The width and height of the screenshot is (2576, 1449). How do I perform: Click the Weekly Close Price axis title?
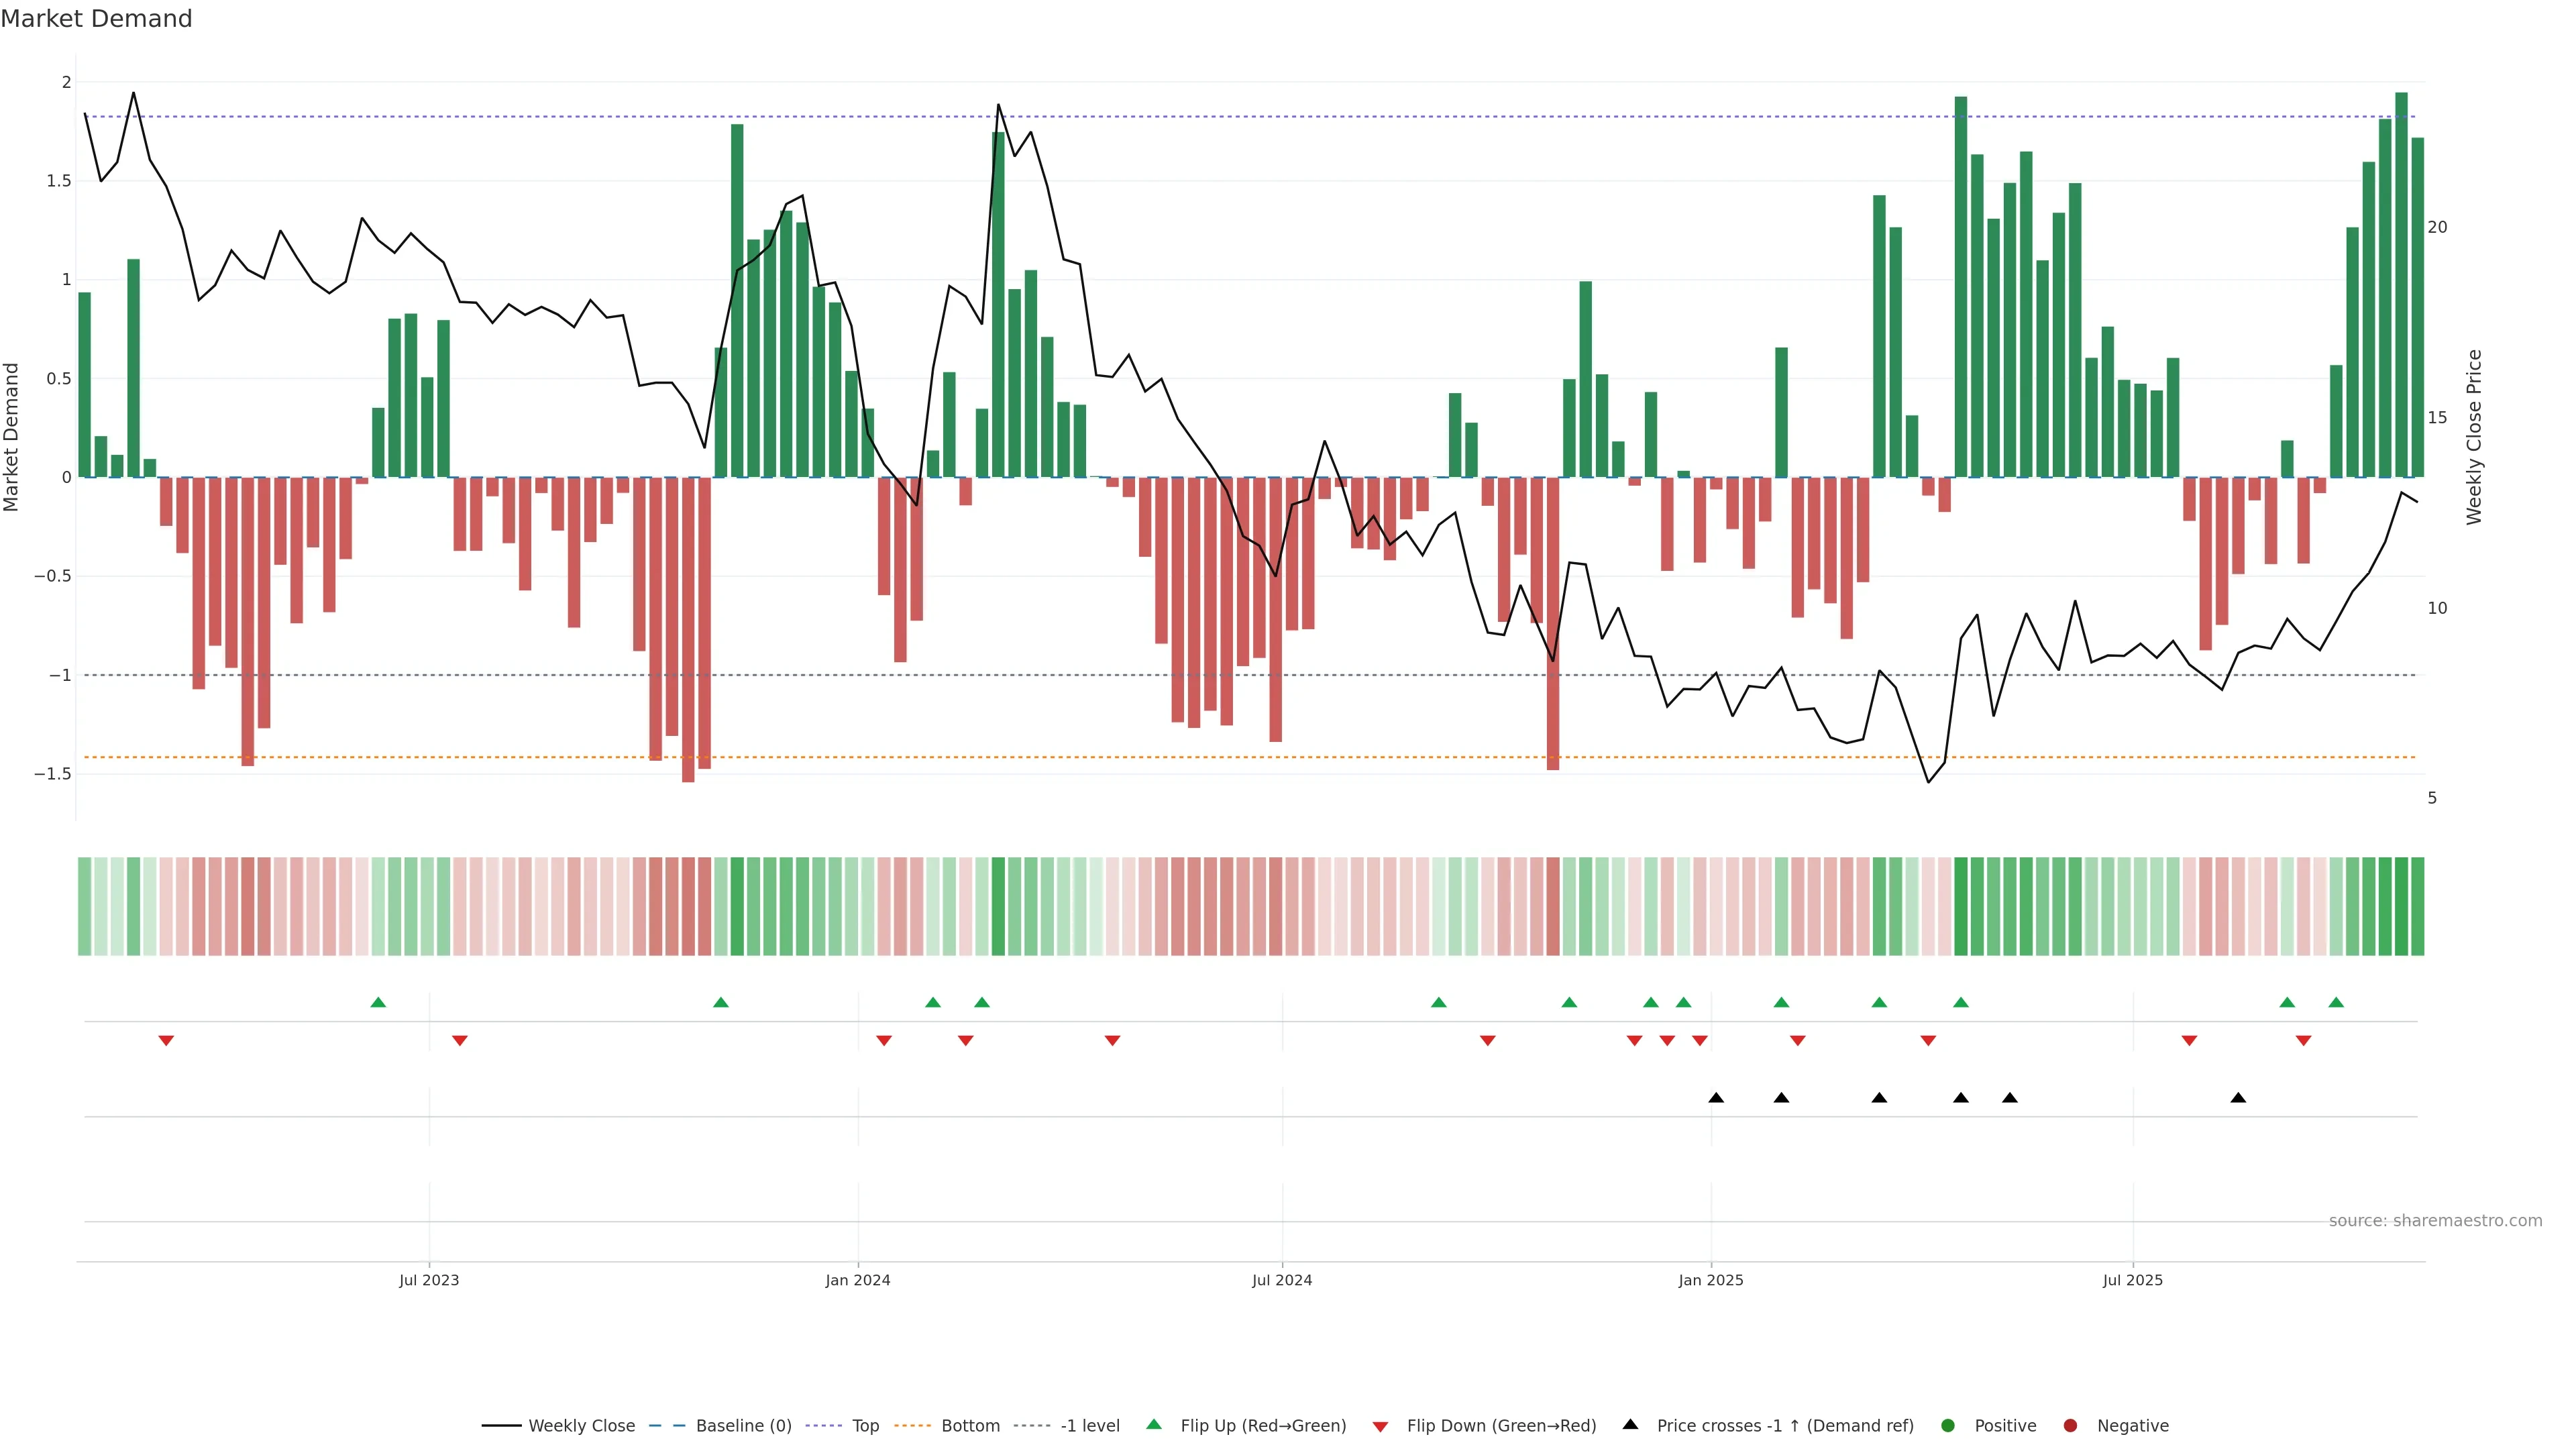(x=2474, y=437)
